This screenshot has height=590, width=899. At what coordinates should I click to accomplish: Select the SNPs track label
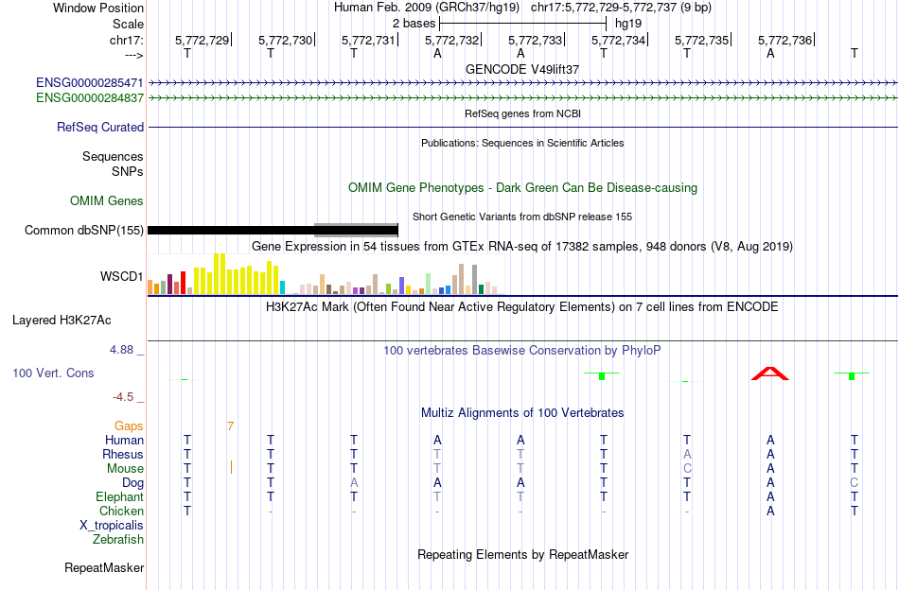point(128,171)
